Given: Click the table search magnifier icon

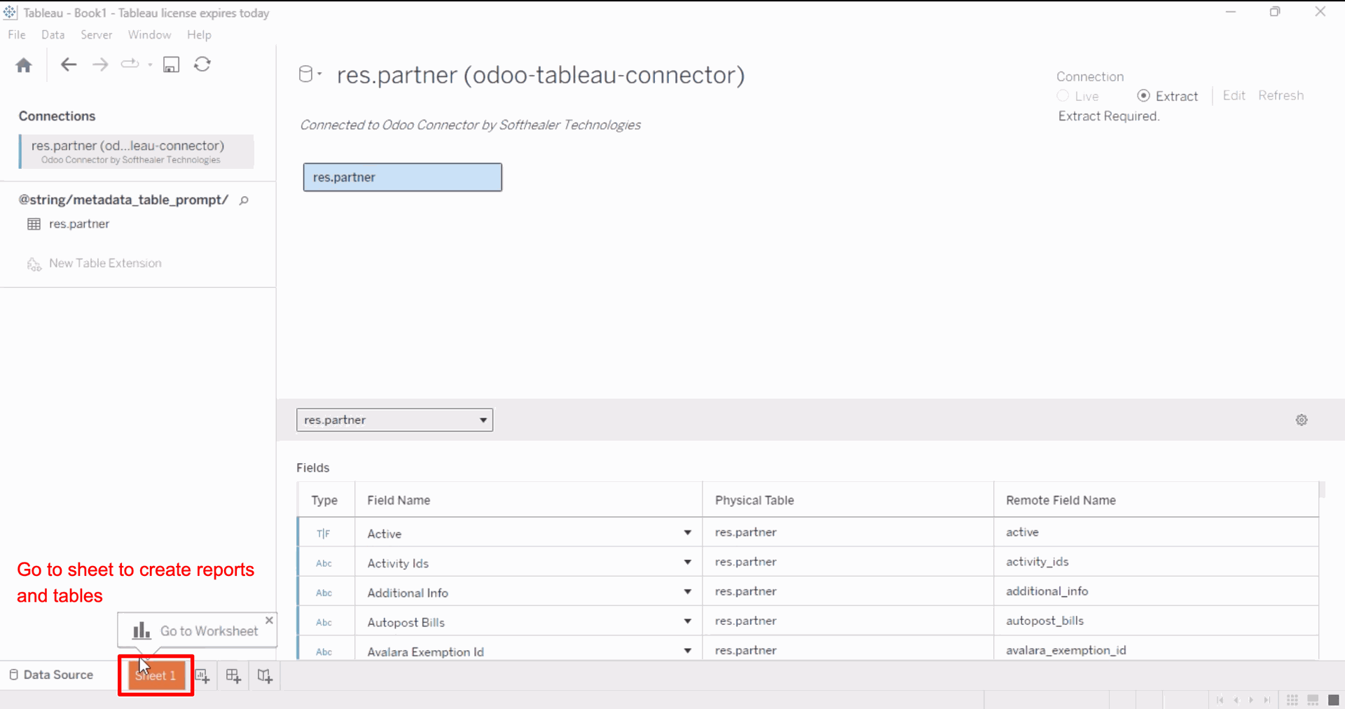Looking at the screenshot, I should 244,200.
